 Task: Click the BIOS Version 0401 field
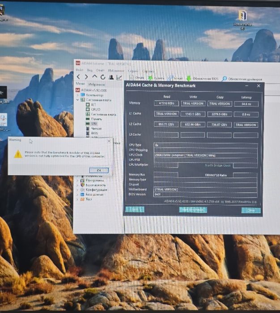pos(205,194)
